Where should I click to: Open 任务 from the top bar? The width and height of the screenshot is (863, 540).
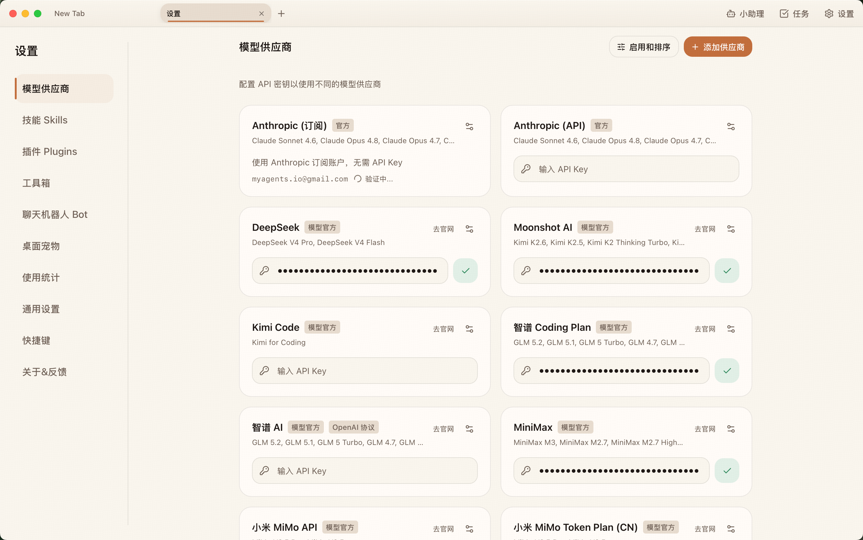795,14
